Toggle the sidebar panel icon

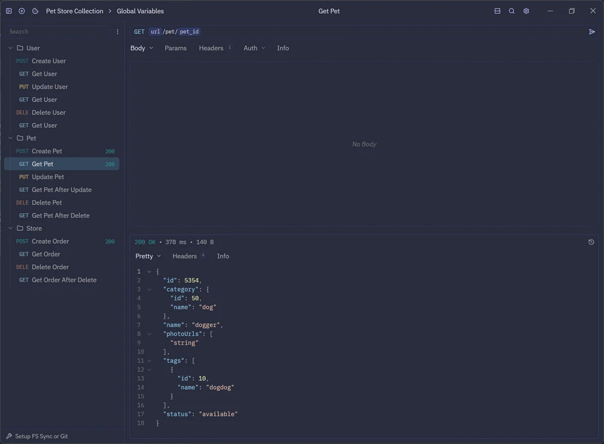point(9,11)
